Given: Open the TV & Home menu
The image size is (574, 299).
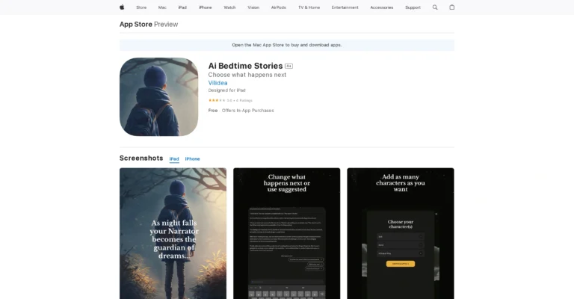Looking at the screenshot, I should tap(309, 7).
